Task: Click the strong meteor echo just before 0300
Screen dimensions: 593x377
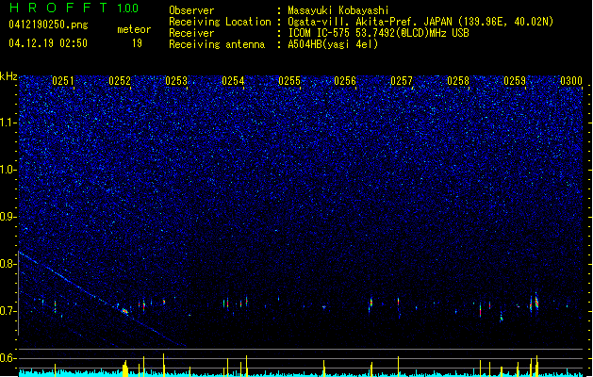Action: 536,303
